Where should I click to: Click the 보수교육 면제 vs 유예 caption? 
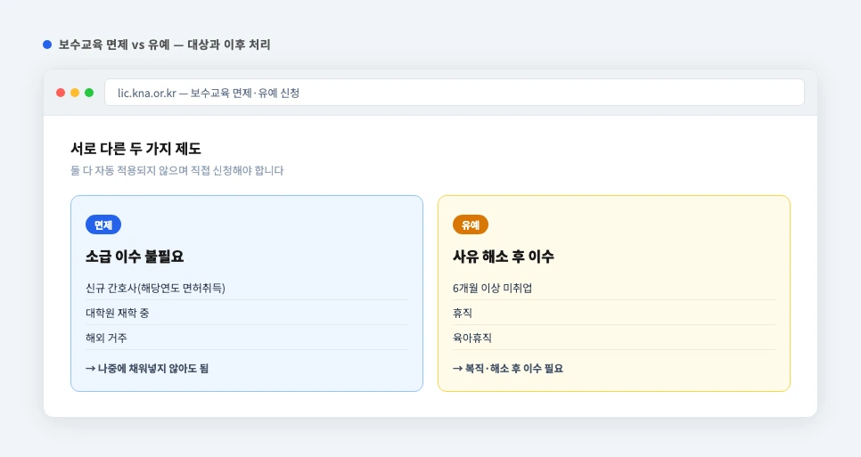pyautogui.click(x=165, y=45)
